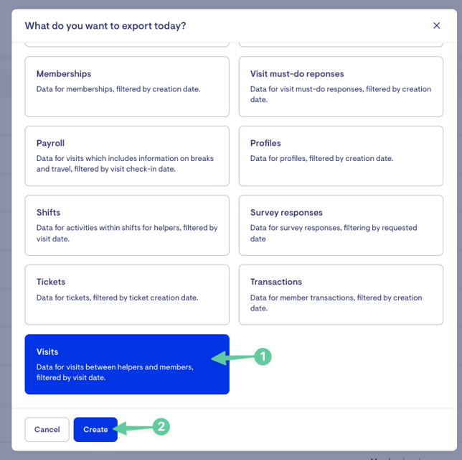Choose the Visit must-do reponses card
462x460 pixels.
(x=341, y=86)
